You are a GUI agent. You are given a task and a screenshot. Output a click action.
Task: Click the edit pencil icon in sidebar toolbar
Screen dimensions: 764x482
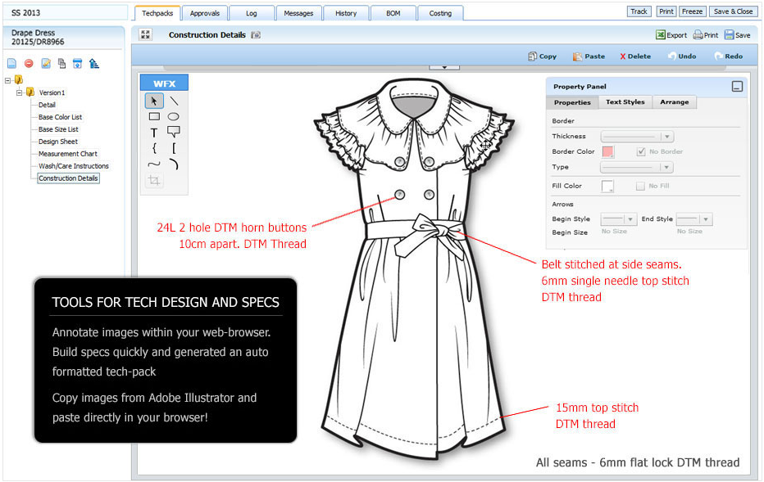46,64
